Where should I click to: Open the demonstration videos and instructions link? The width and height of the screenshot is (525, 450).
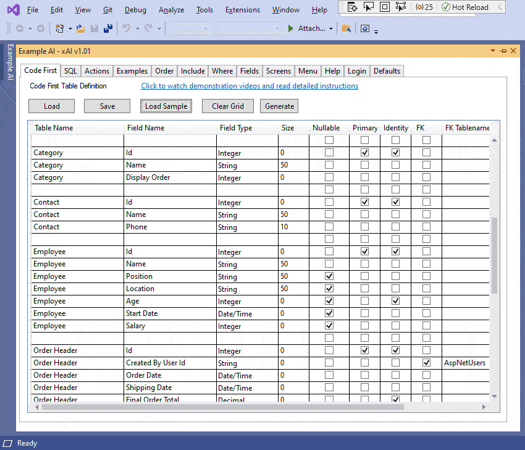250,86
